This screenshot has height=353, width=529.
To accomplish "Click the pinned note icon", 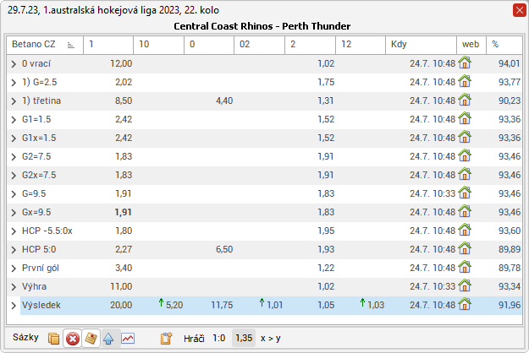I will pos(91,338).
